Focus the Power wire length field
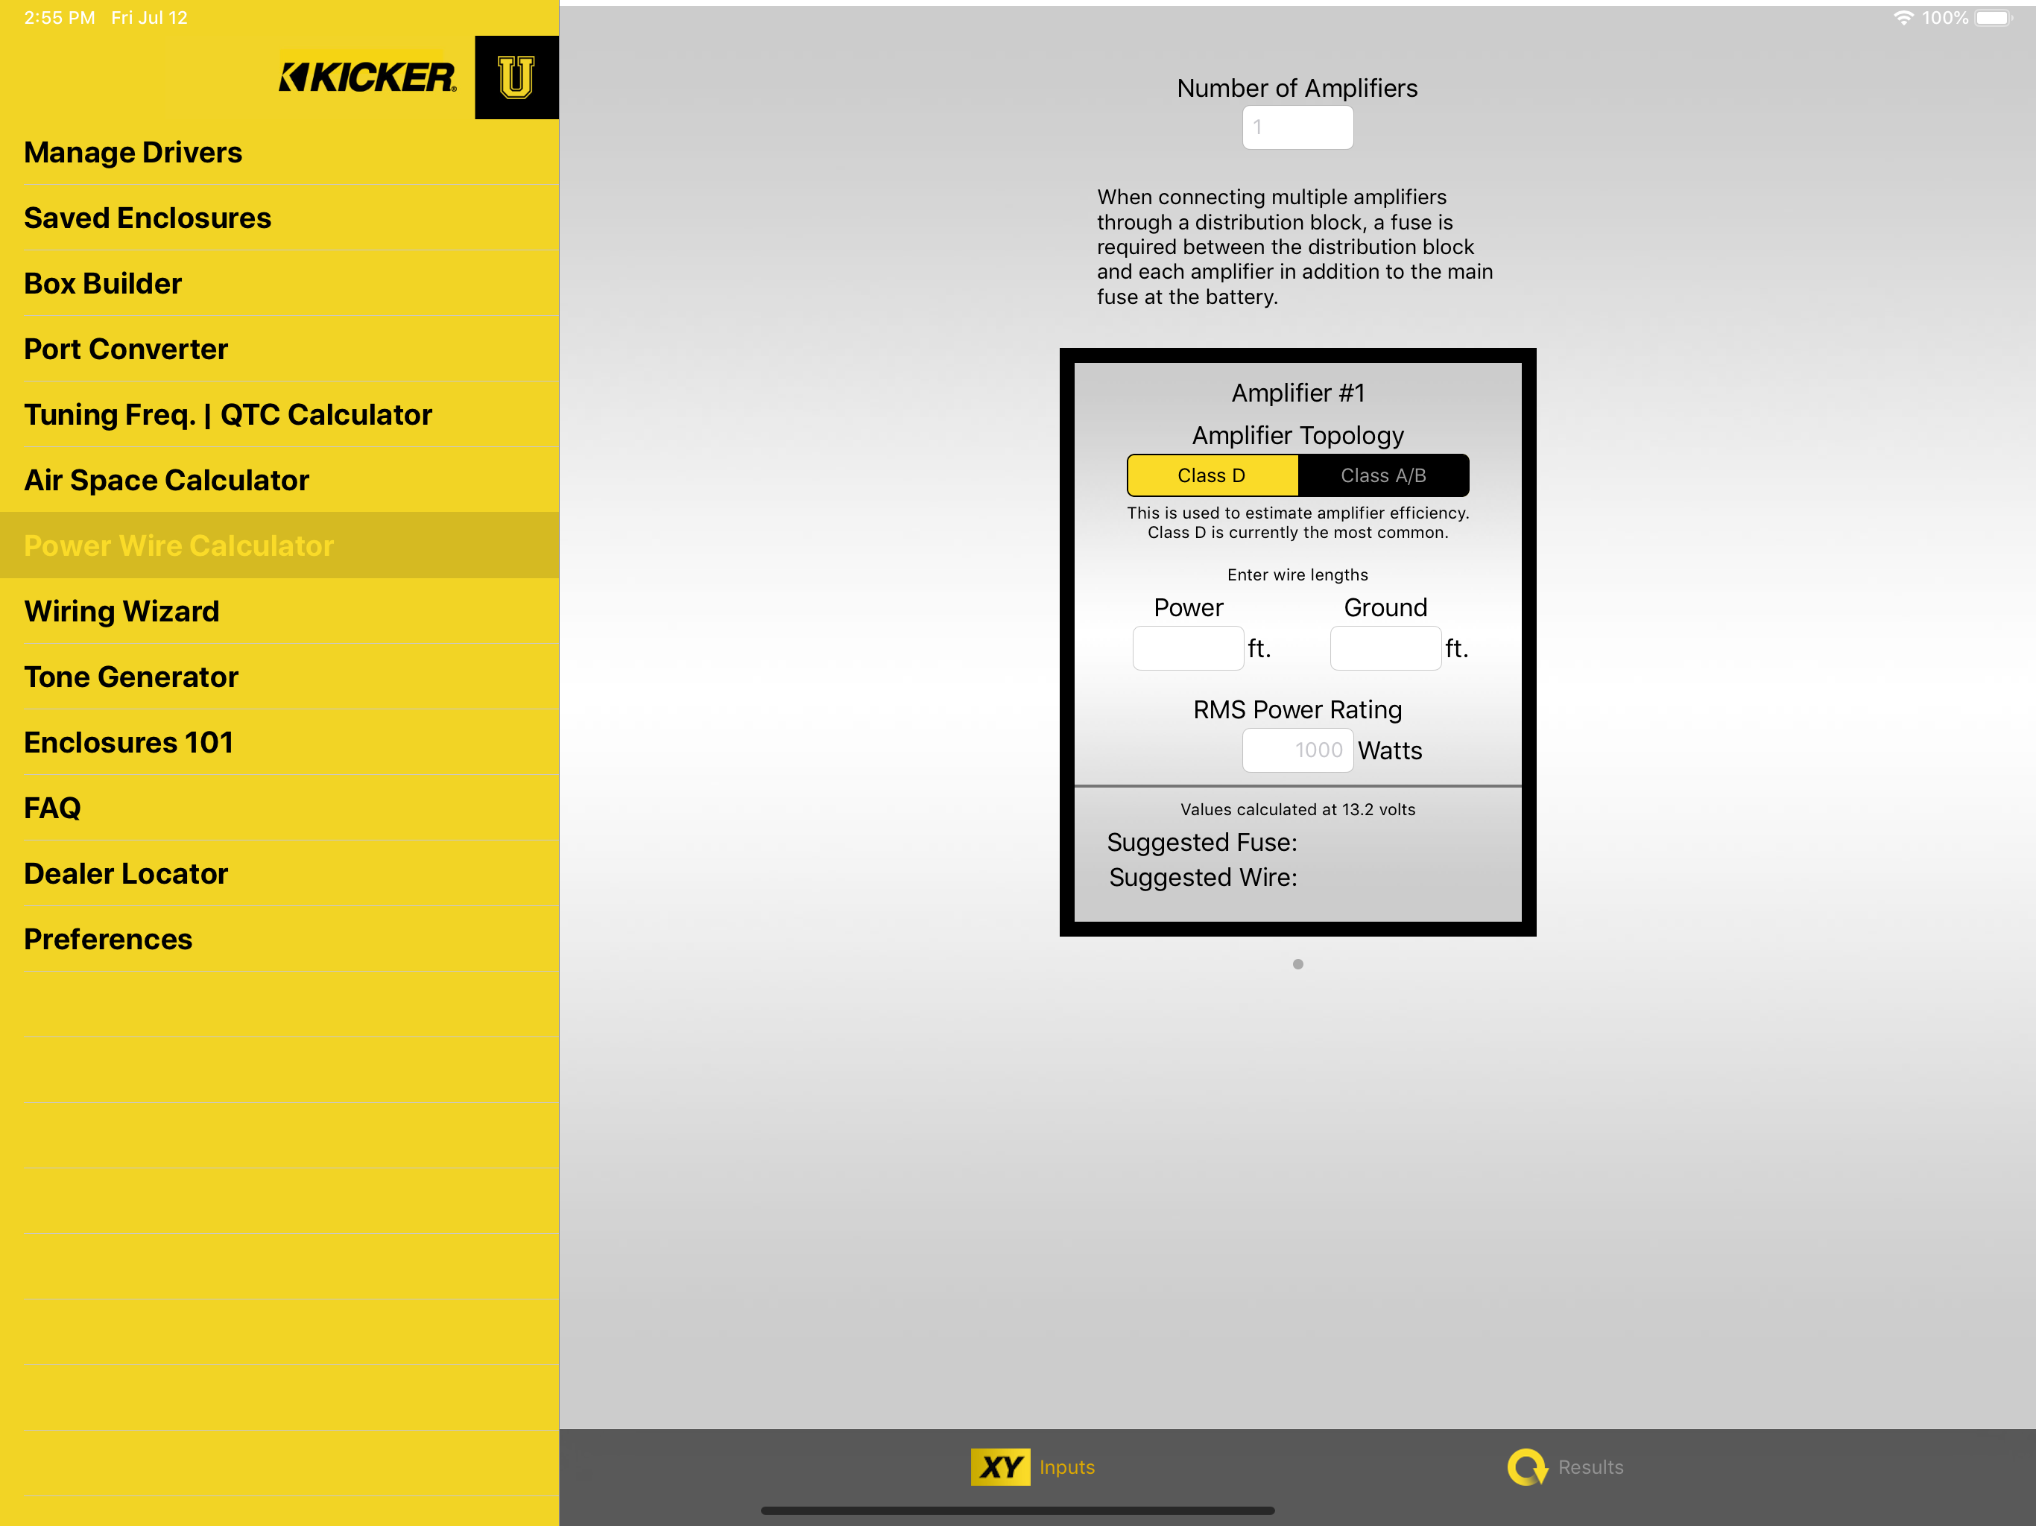Screen dimensions: 2036x1526 [x=1188, y=648]
